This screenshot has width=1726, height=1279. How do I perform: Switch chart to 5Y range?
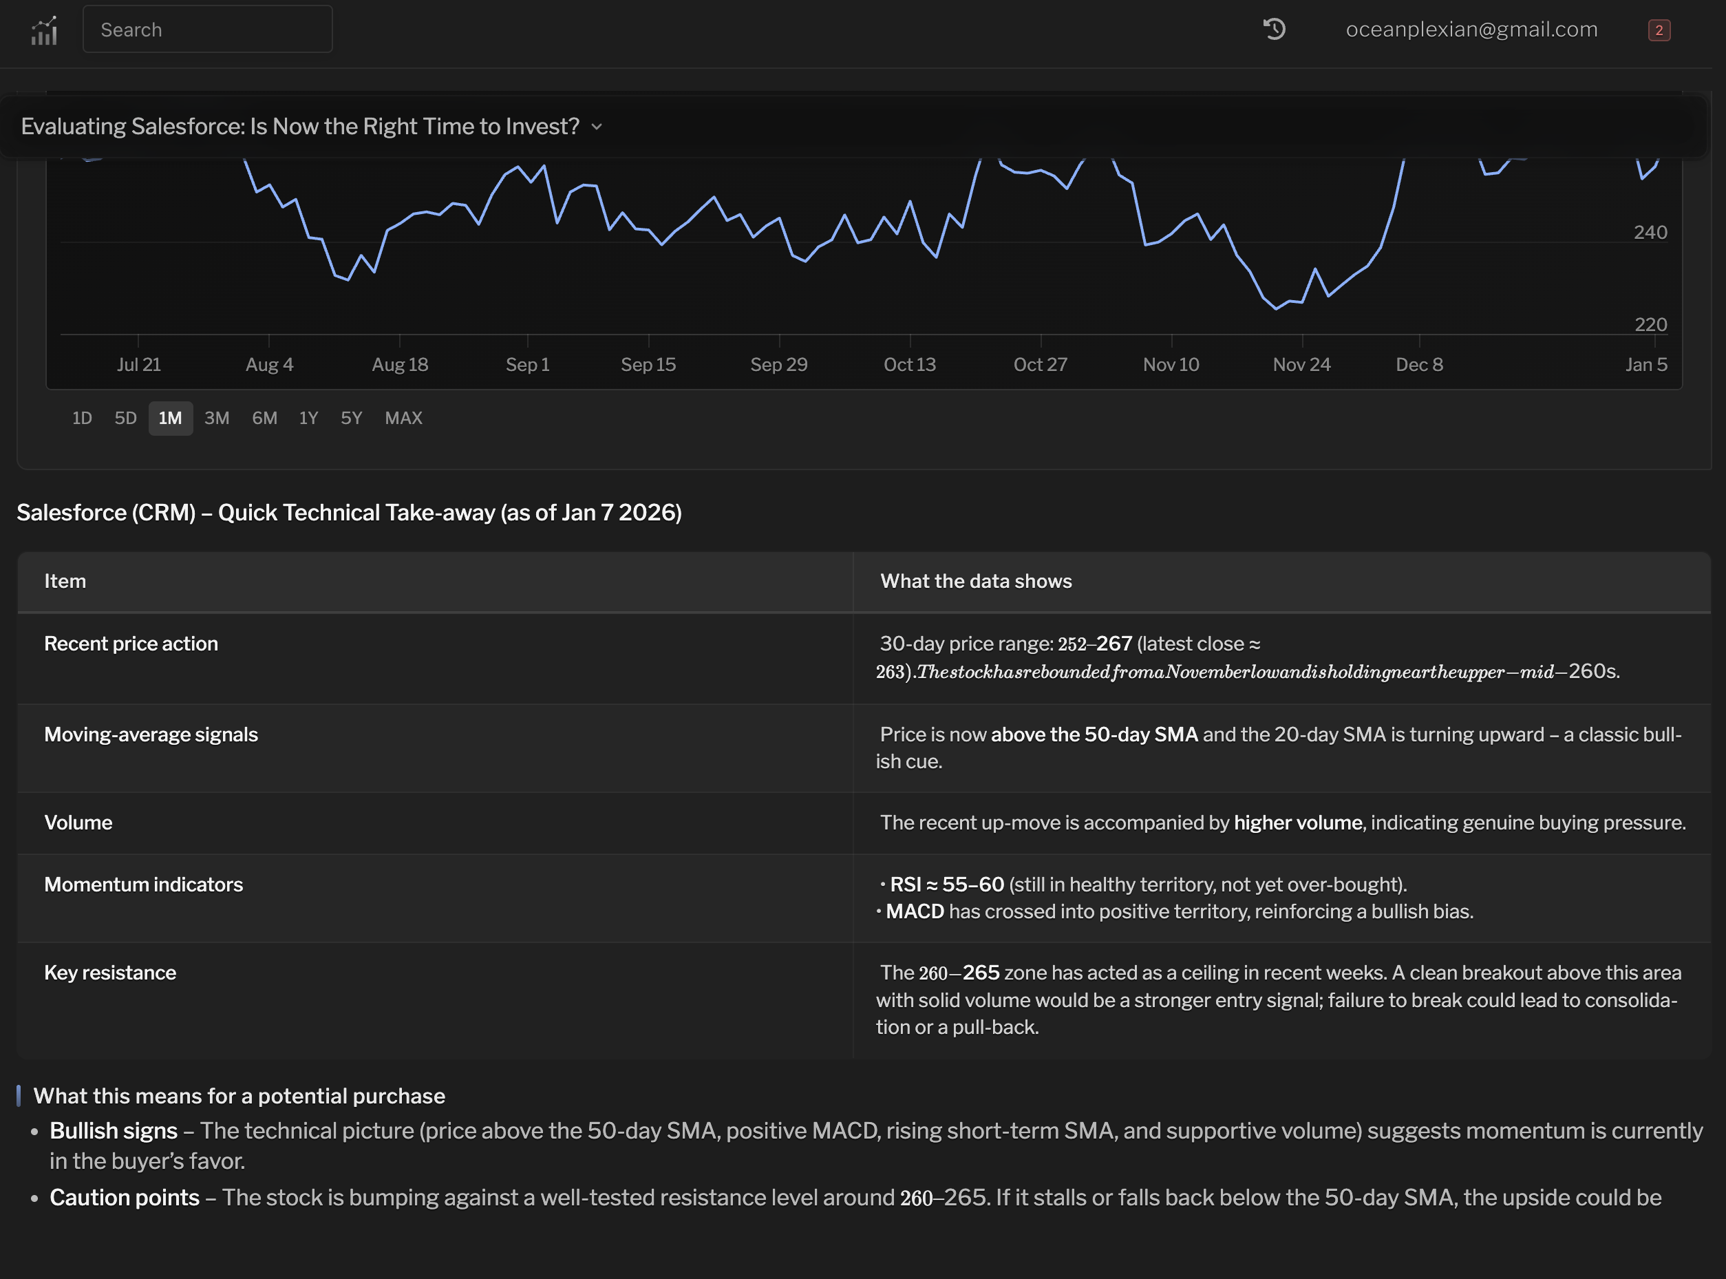[x=352, y=418]
